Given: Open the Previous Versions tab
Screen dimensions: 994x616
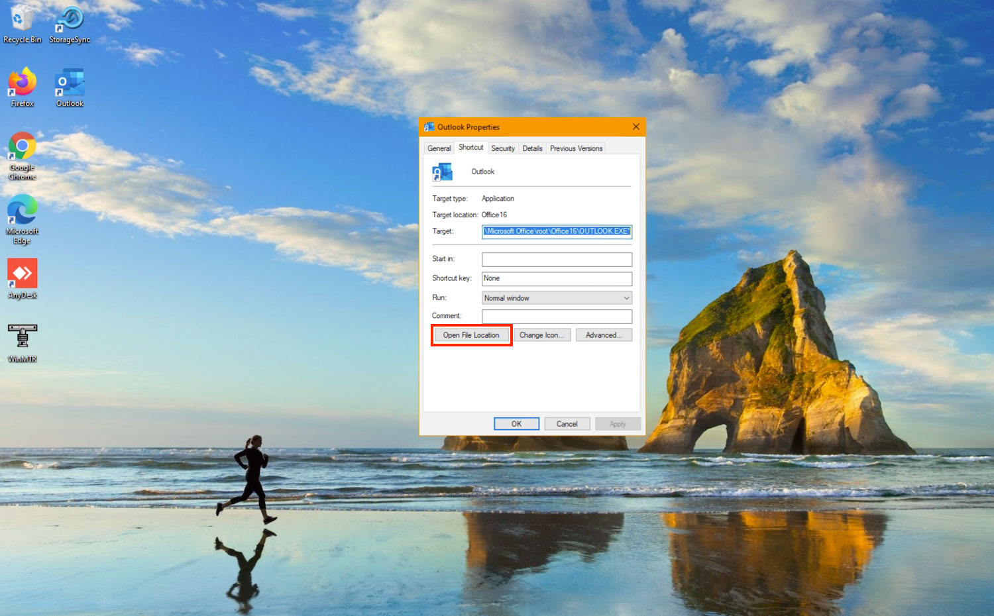Looking at the screenshot, I should [576, 148].
